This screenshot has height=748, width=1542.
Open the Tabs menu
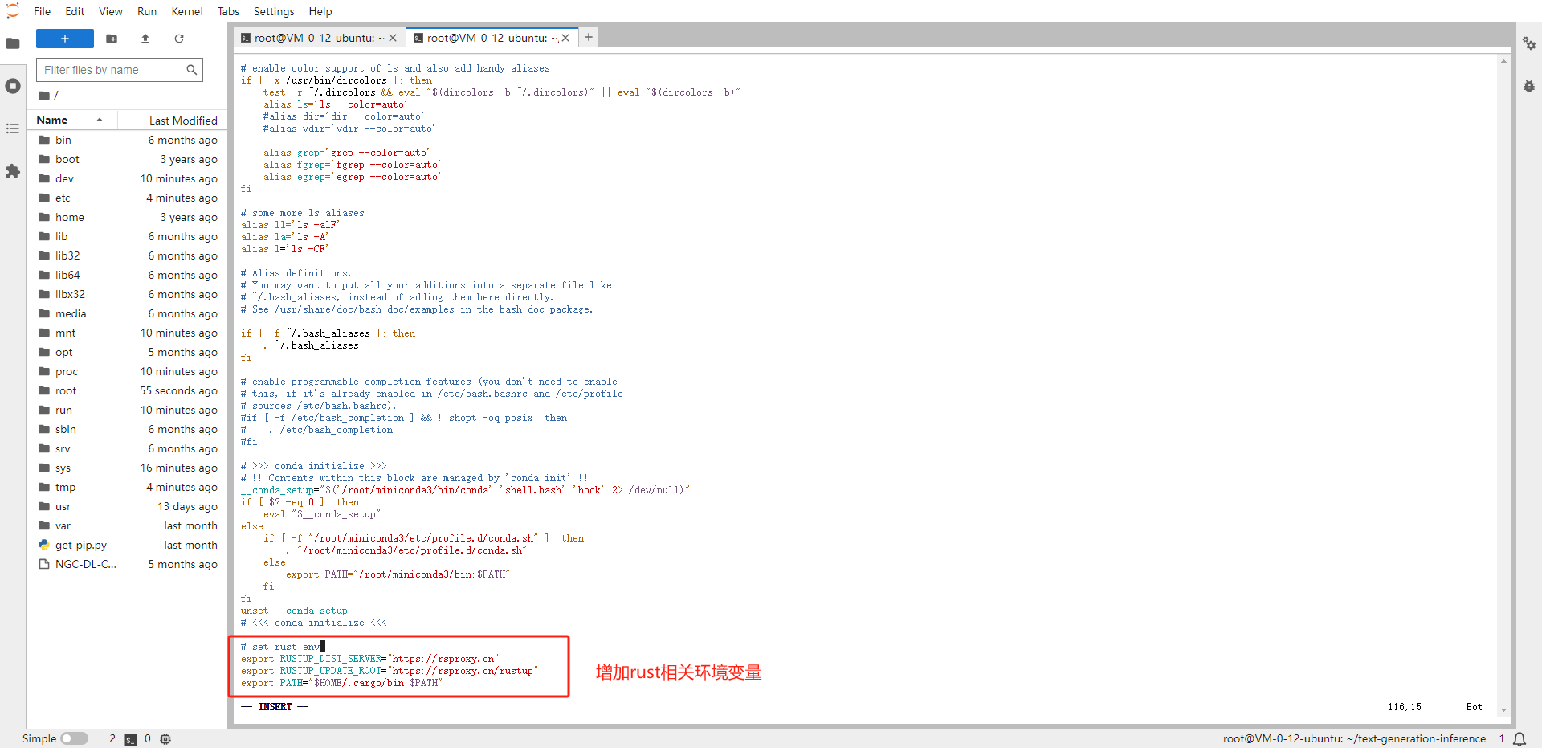pos(228,11)
